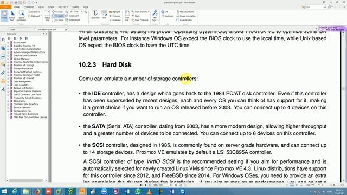Expand the Backup and Restore bookmark
The image size is (347, 195).
tap(8, 88)
